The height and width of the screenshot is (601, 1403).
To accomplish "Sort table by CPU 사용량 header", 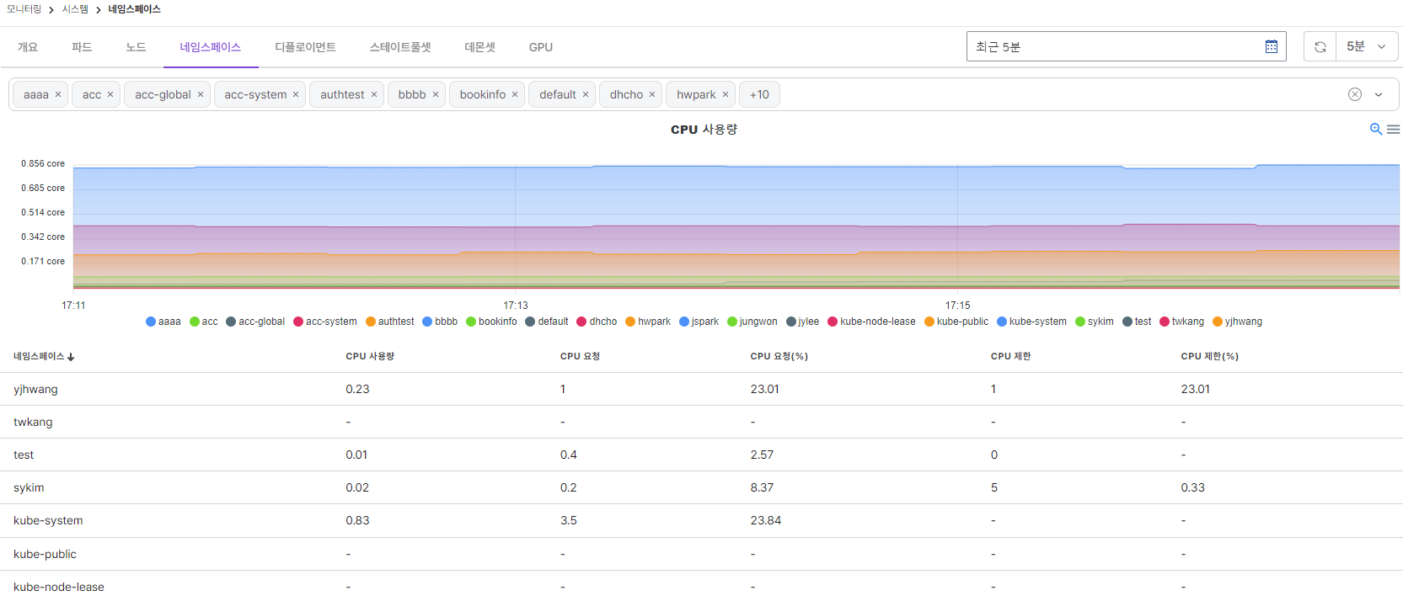I will tap(370, 356).
